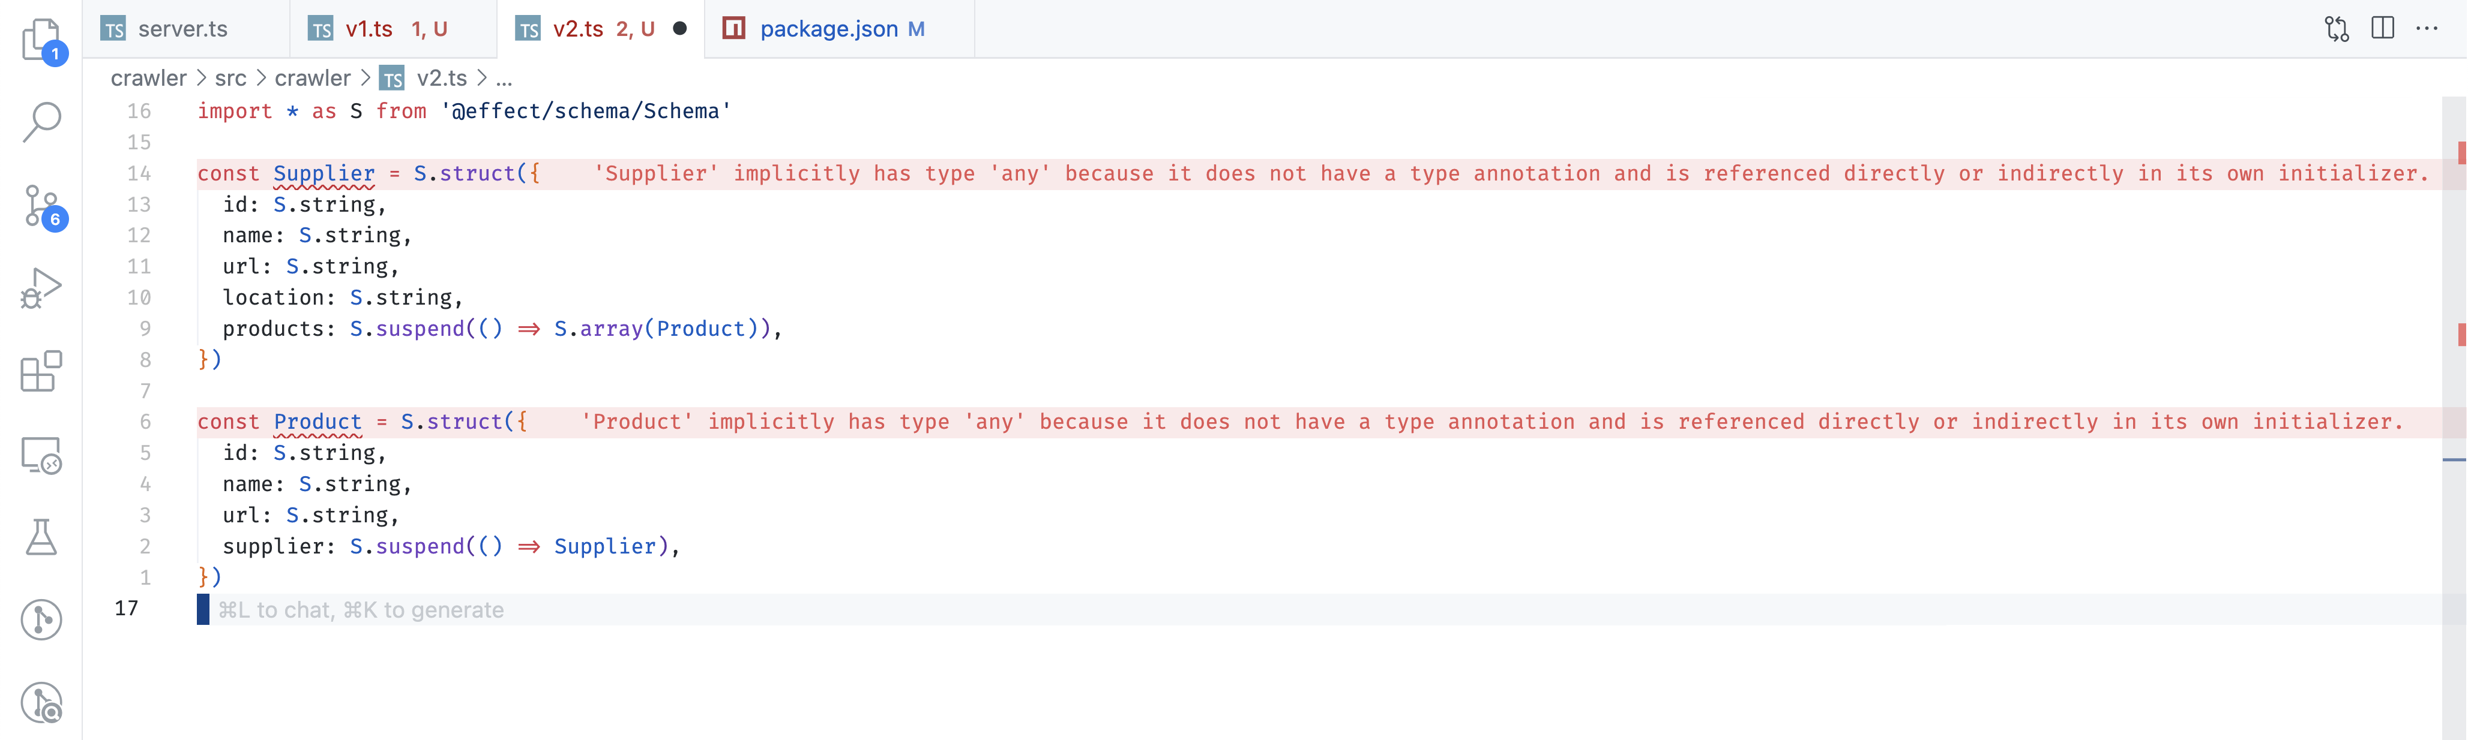Open the Explorer view icon
Viewport: 2468px width, 740px height.
coord(40,40)
